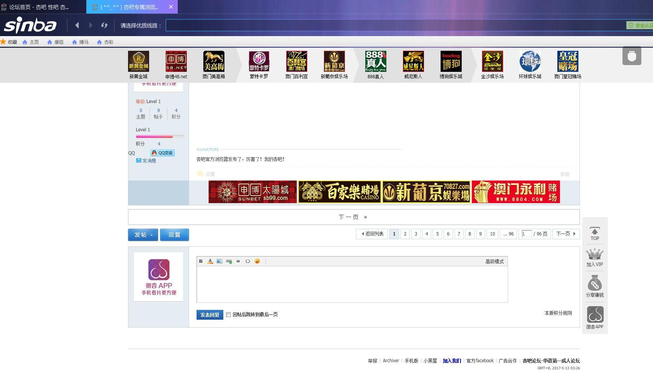The height and width of the screenshot is (378, 653).
Task: Click the wide 下一页 » bar
Action: [354, 217]
